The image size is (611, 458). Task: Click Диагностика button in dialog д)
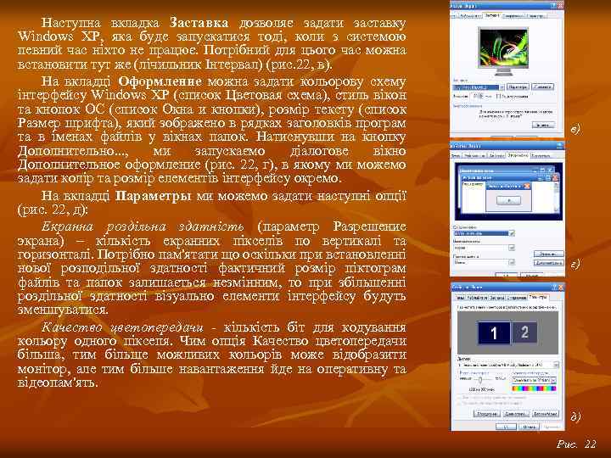click(516, 414)
